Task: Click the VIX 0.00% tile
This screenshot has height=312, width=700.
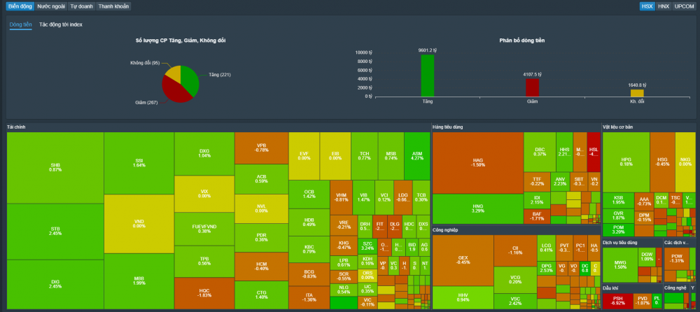Action: tap(204, 194)
